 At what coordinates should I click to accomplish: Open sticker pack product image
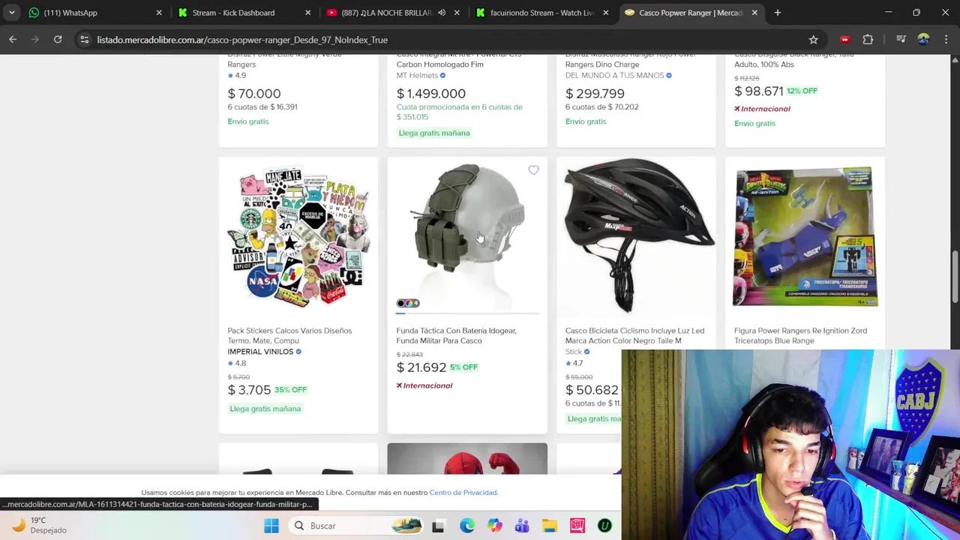pyautogui.click(x=298, y=236)
